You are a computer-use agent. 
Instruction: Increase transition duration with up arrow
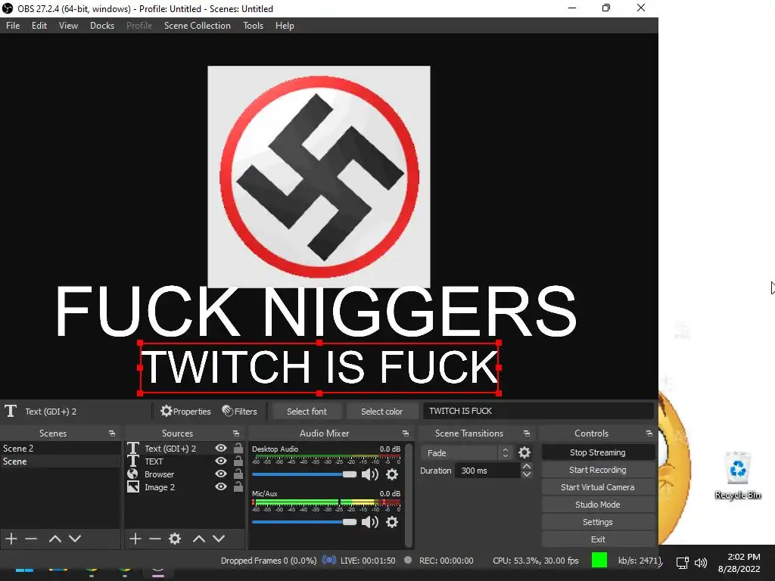[527, 466]
